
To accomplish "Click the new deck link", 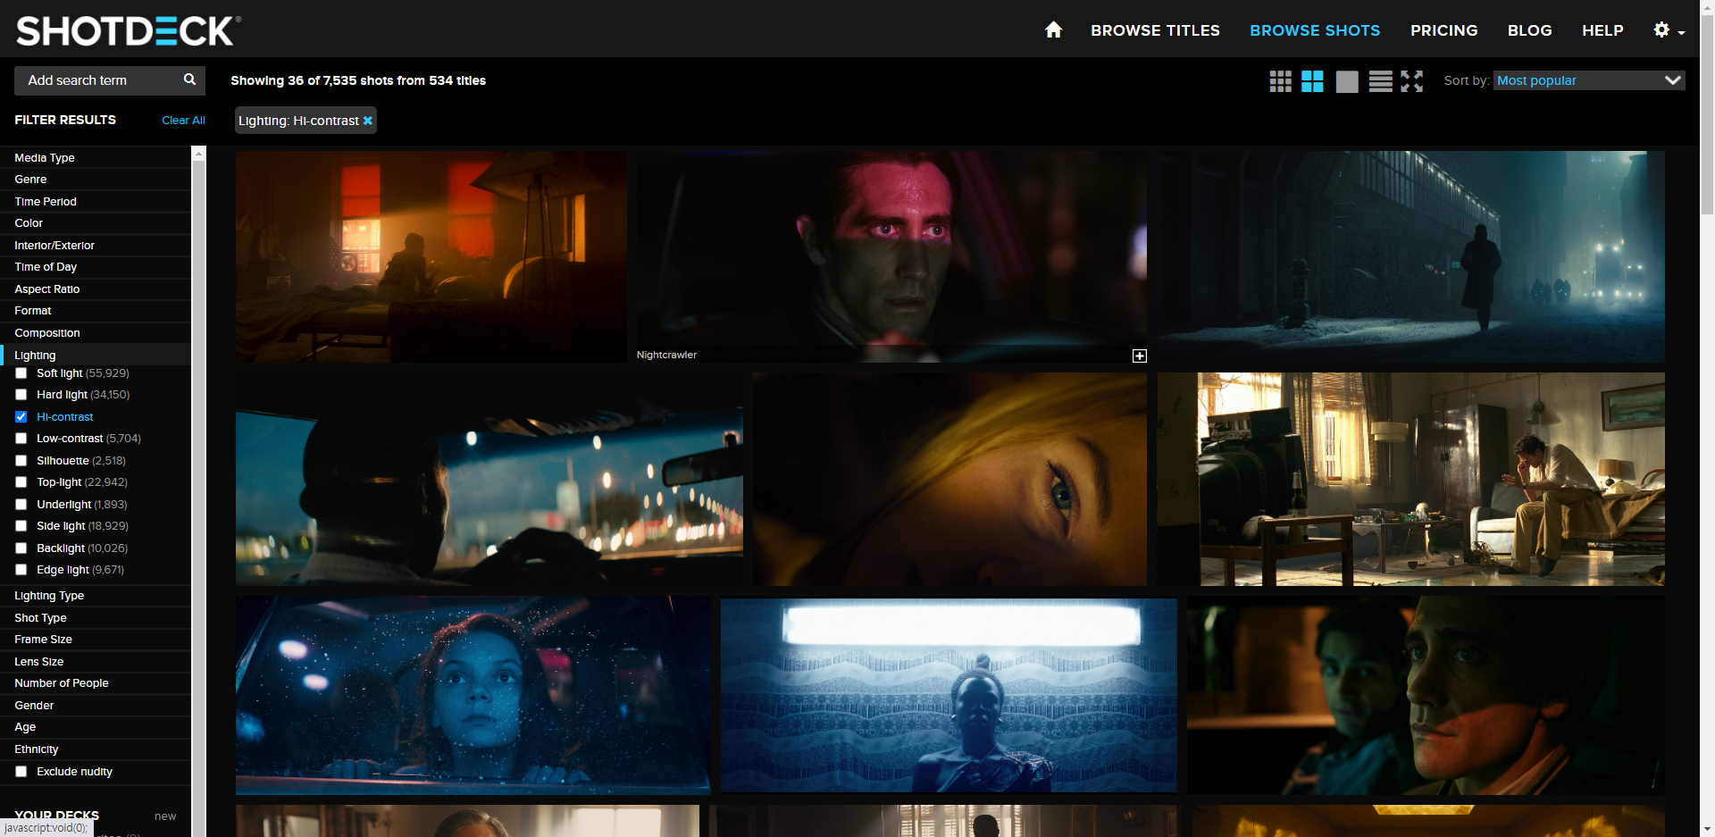I will click(x=165, y=816).
